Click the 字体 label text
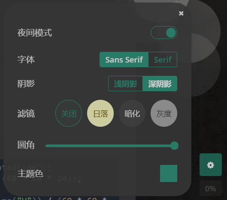Screen dimensions: 227x200 pyautogui.click(x=26, y=60)
